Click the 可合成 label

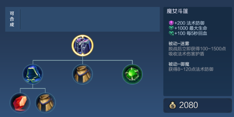point(12,19)
